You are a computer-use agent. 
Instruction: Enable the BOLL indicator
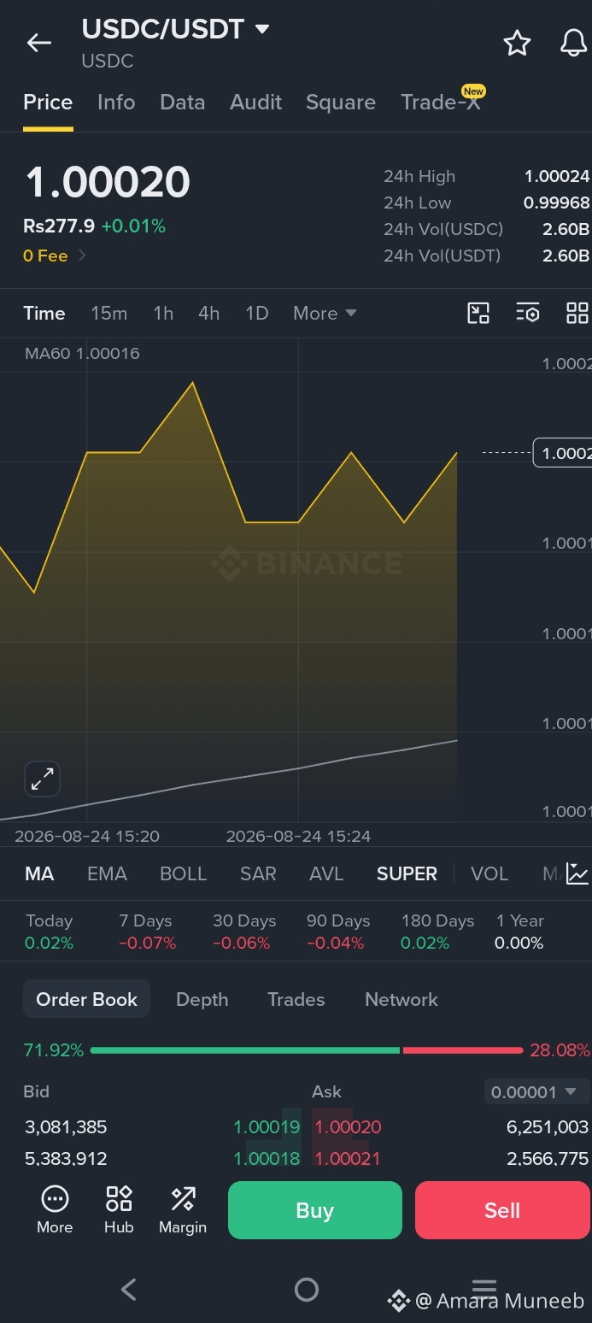(183, 873)
